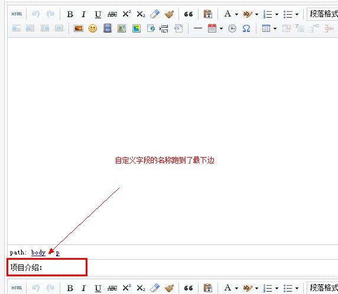Click the paste as plain text icon
Screen dimensions: 338x294
coord(208,14)
